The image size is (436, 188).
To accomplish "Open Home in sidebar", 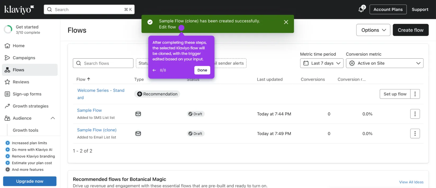I will (x=30, y=46).
